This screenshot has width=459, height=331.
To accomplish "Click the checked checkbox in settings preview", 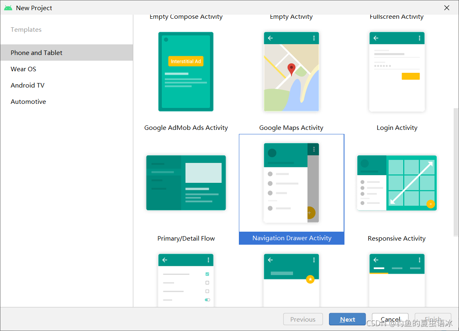I will pos(207,274).
